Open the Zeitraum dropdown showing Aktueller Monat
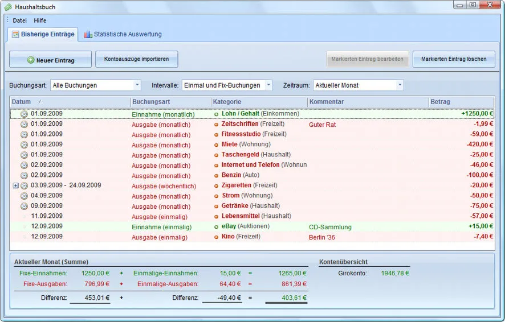Viewport: 505px width, 322px height. pyautogui.click(x=358, y=85)
